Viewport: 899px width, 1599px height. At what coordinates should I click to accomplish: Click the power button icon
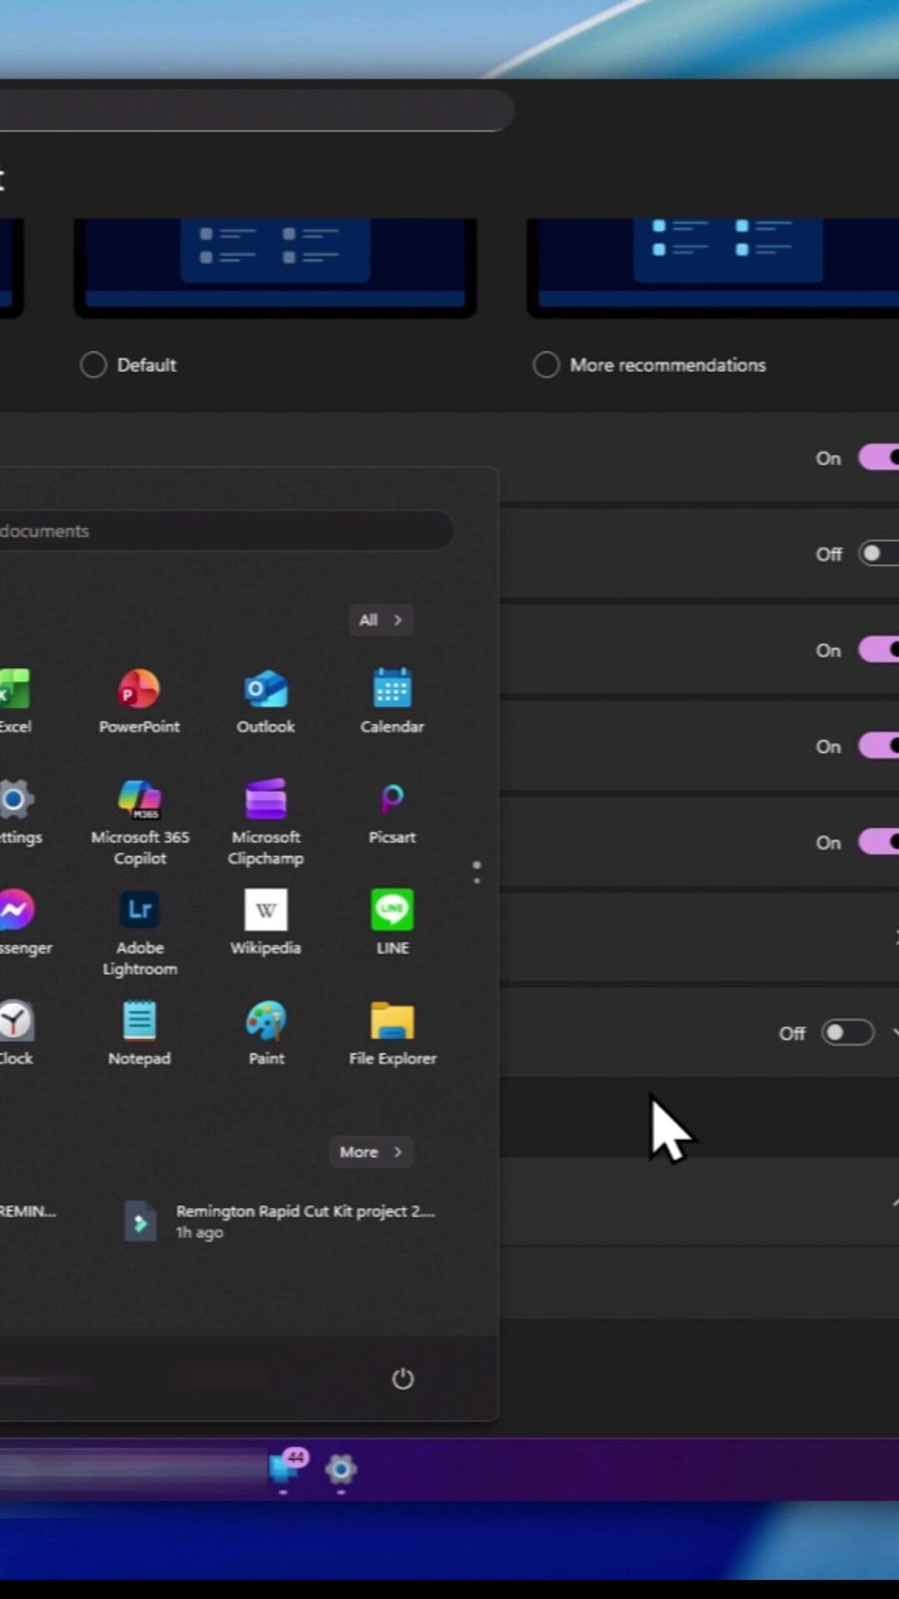pos(403,1379)
